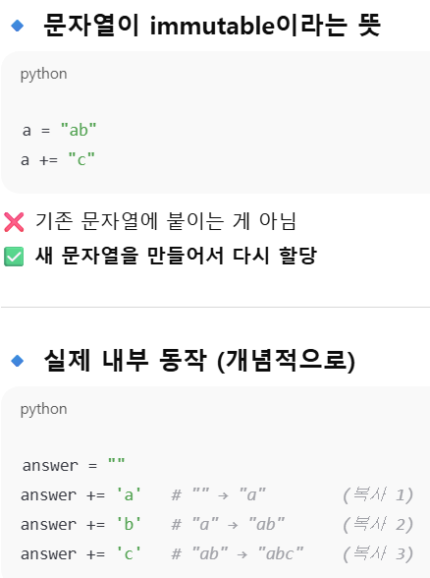The height and width of the screenshot is (578, 430).
Task: Click the python label of the first code block
Action: pos(43,74)
